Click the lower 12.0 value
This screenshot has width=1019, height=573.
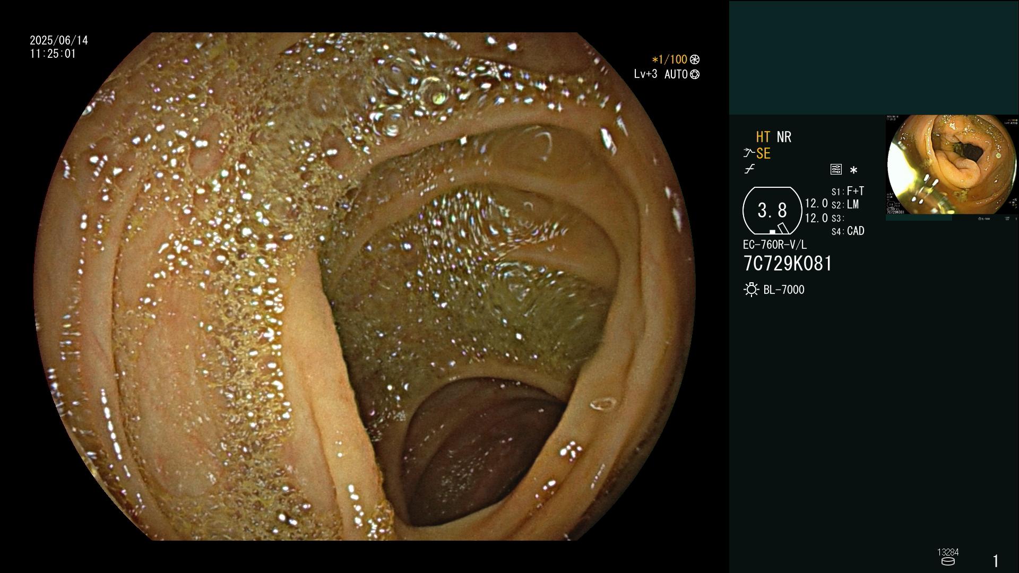[816, 218]
